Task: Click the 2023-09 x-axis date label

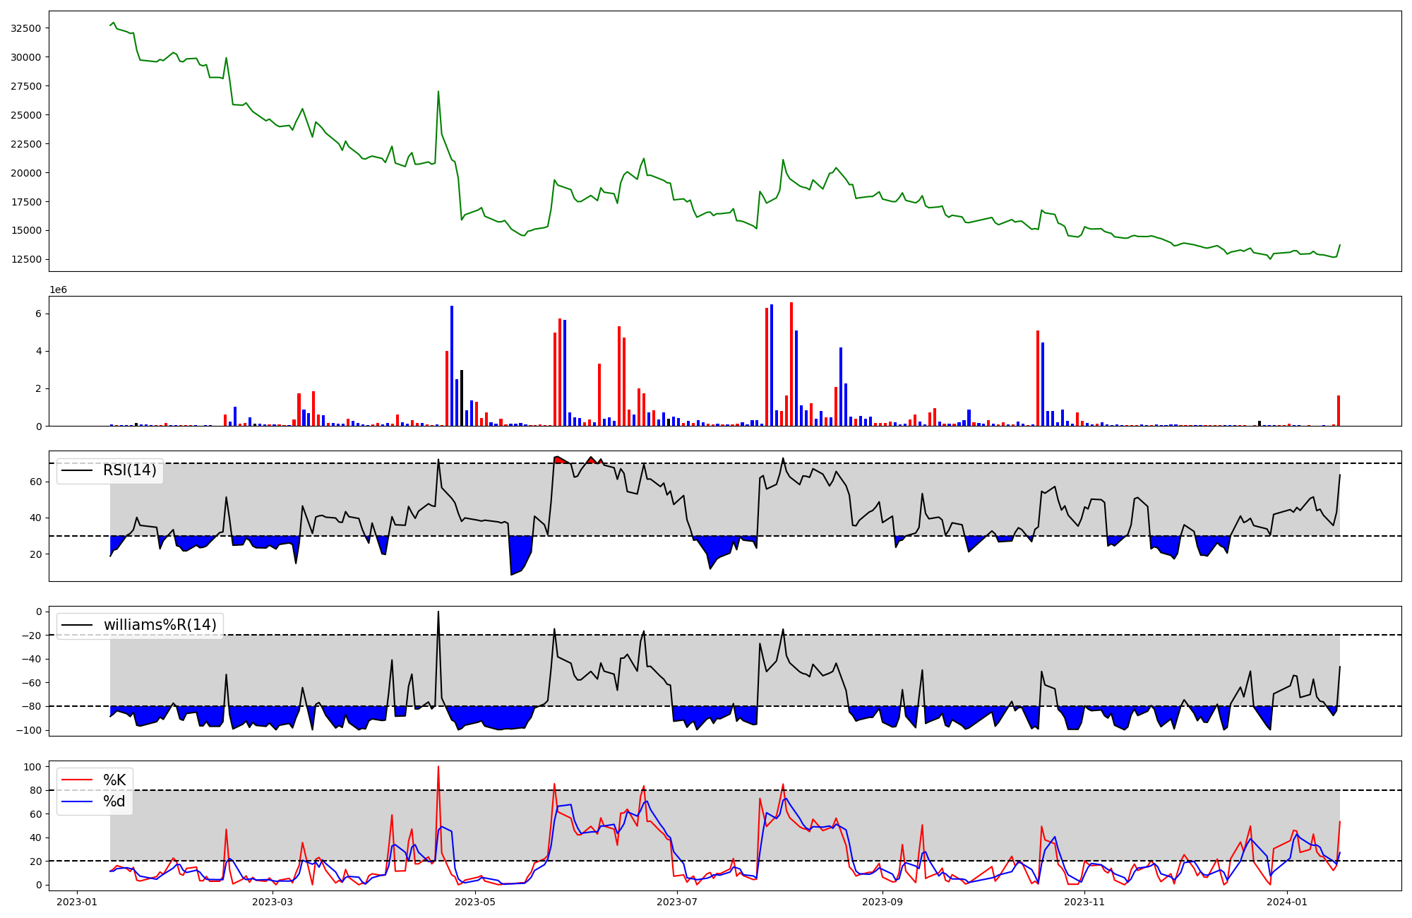Action: coord(882,902)
